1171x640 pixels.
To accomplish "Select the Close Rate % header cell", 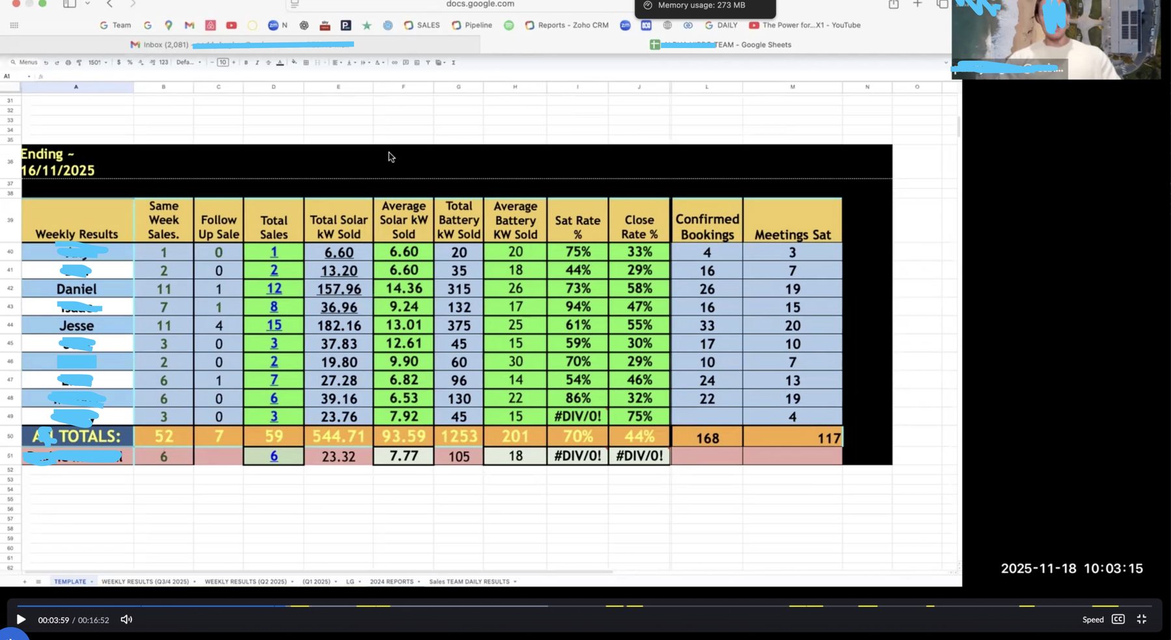I will coord(639,220).
